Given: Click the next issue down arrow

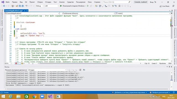Looking at the screenshot, I should tap(33, 64).
